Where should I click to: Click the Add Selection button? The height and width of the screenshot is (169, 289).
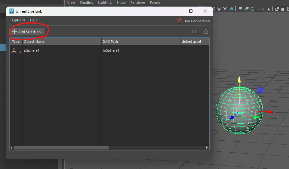(x=27, y=32)
